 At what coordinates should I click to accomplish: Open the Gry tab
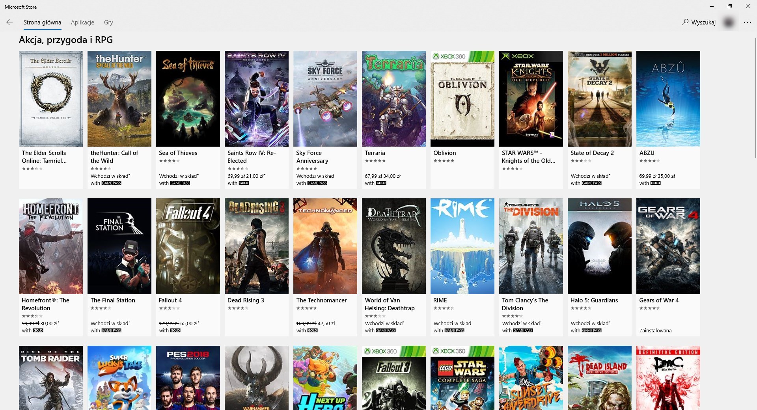pos(108,22)
